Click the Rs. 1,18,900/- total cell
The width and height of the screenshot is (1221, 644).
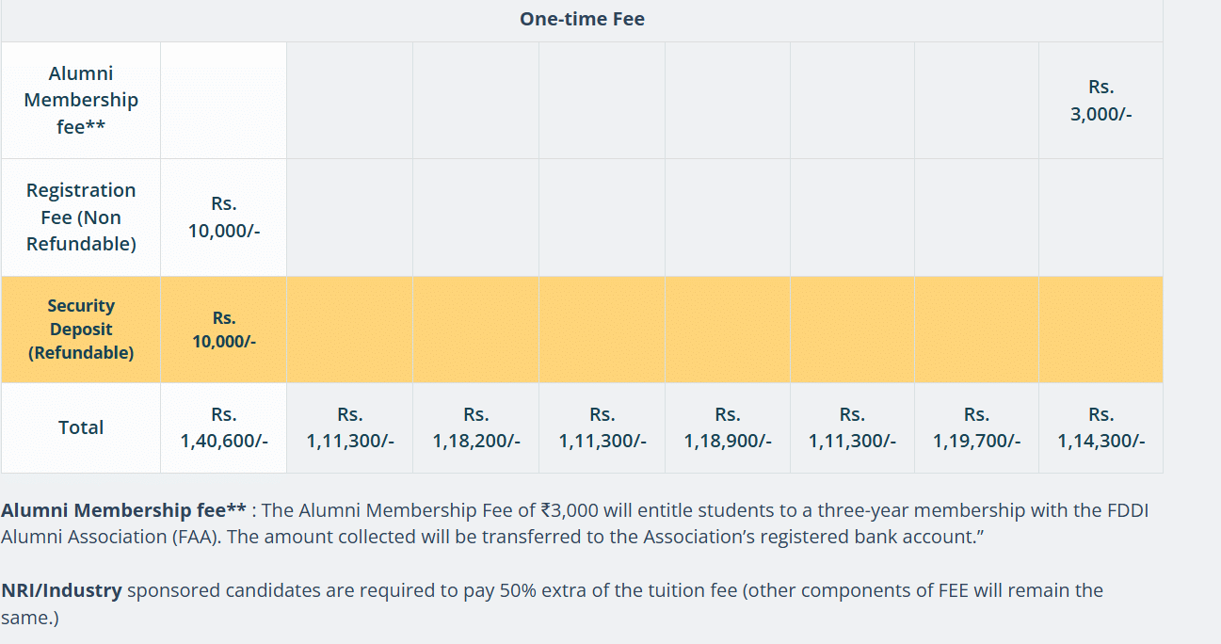click(x=727, y=427)
